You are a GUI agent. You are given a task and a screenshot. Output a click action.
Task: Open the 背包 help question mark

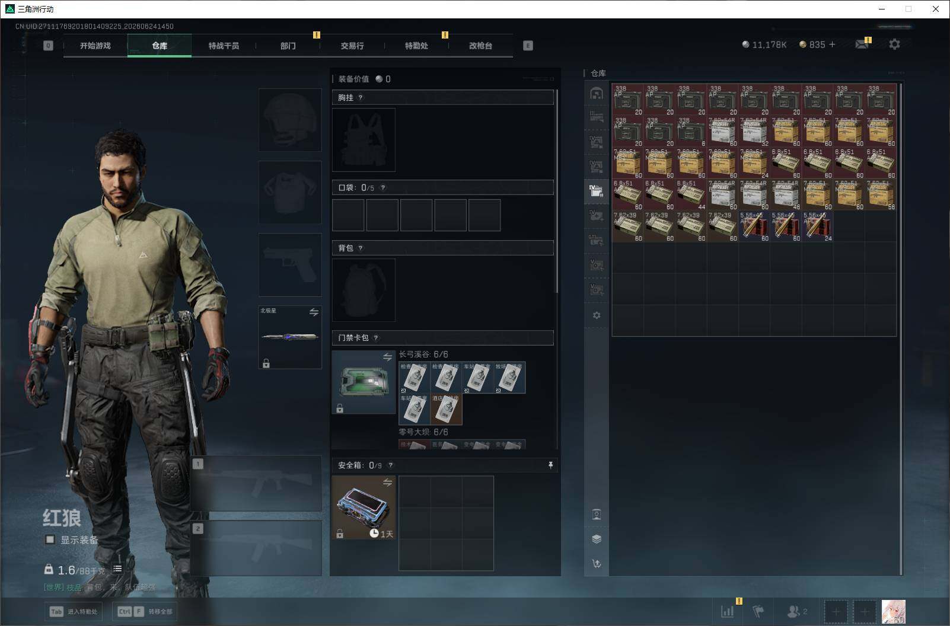[x=360, y=248]
